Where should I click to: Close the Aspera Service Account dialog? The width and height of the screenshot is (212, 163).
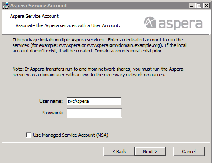point(206,6)
